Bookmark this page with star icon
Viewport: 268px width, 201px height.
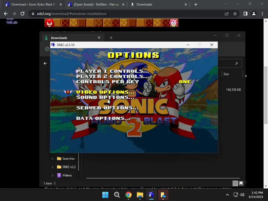(x=235, y=14)
